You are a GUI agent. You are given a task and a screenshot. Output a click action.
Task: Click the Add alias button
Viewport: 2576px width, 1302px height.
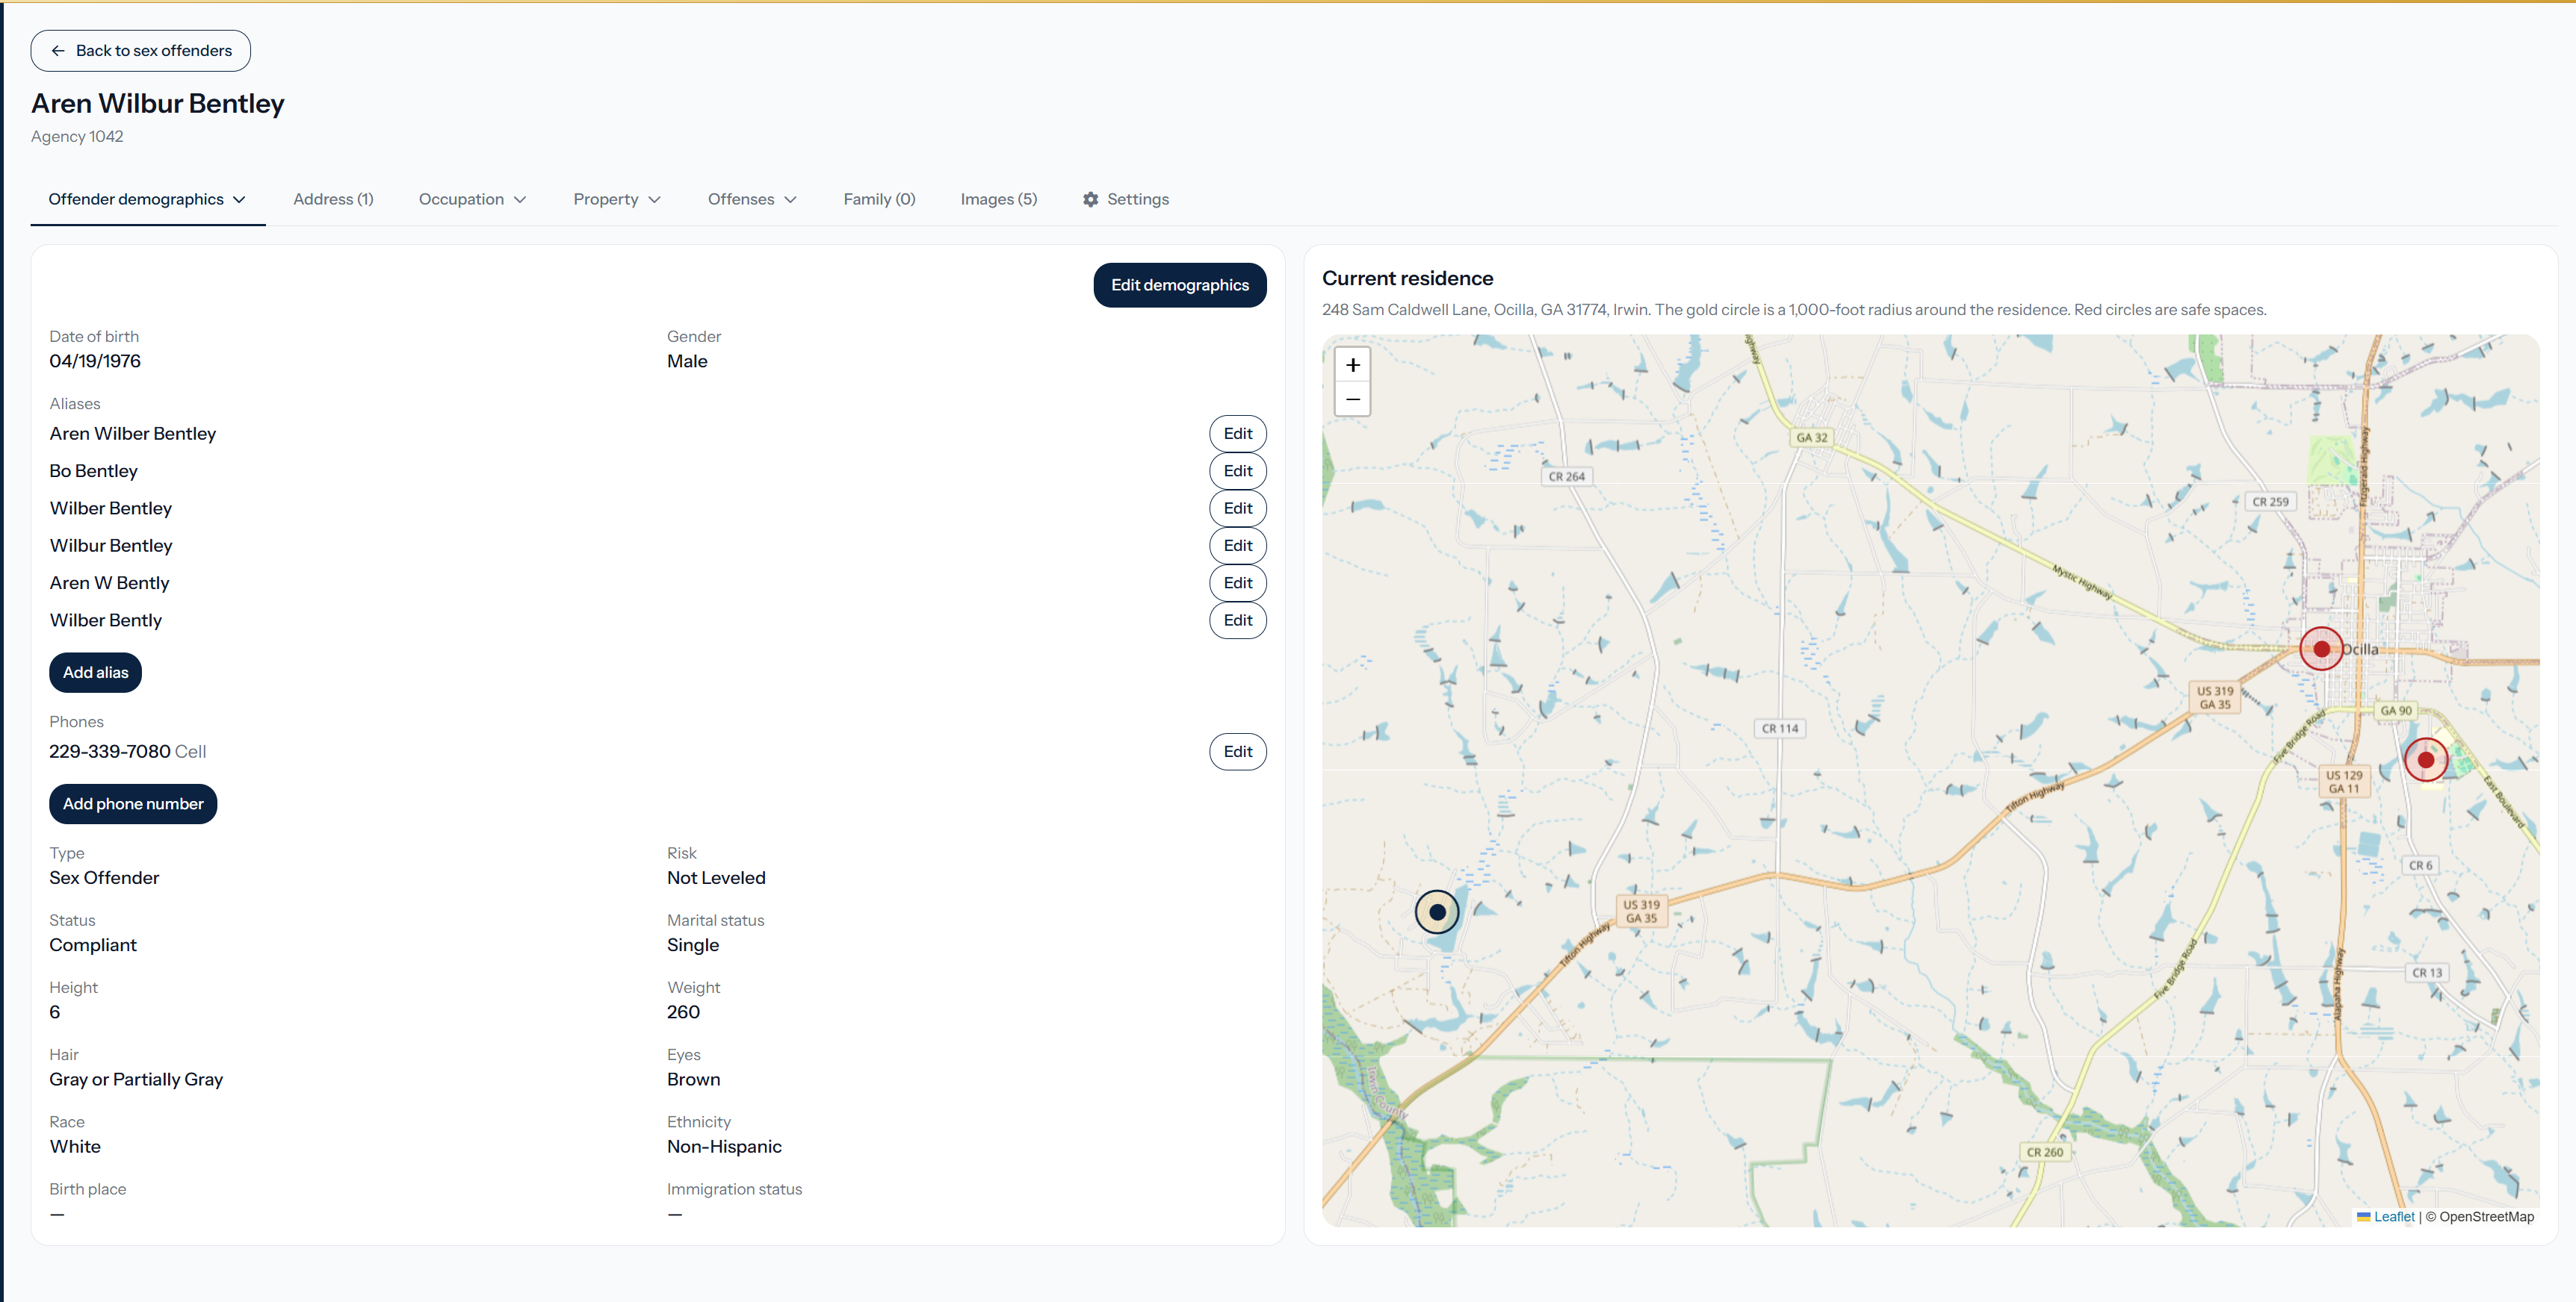tap(95, 673)
